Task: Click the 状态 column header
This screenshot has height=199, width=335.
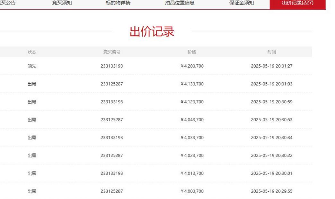Action: point(32,52)
